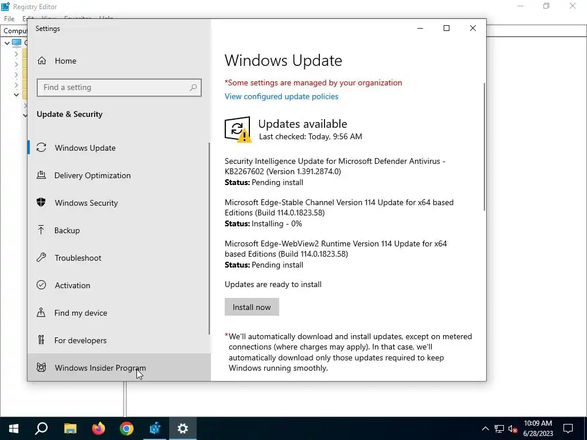Open Activation settings
The width and height of the screenshot is (587, 440).
pos(119,285)
